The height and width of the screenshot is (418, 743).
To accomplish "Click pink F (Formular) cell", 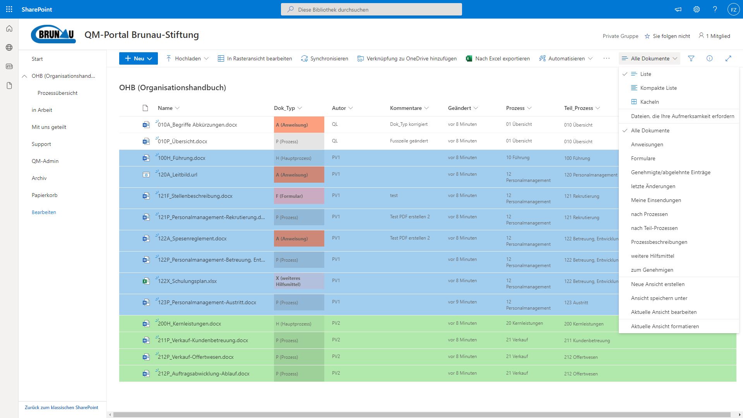I will 299,196.
